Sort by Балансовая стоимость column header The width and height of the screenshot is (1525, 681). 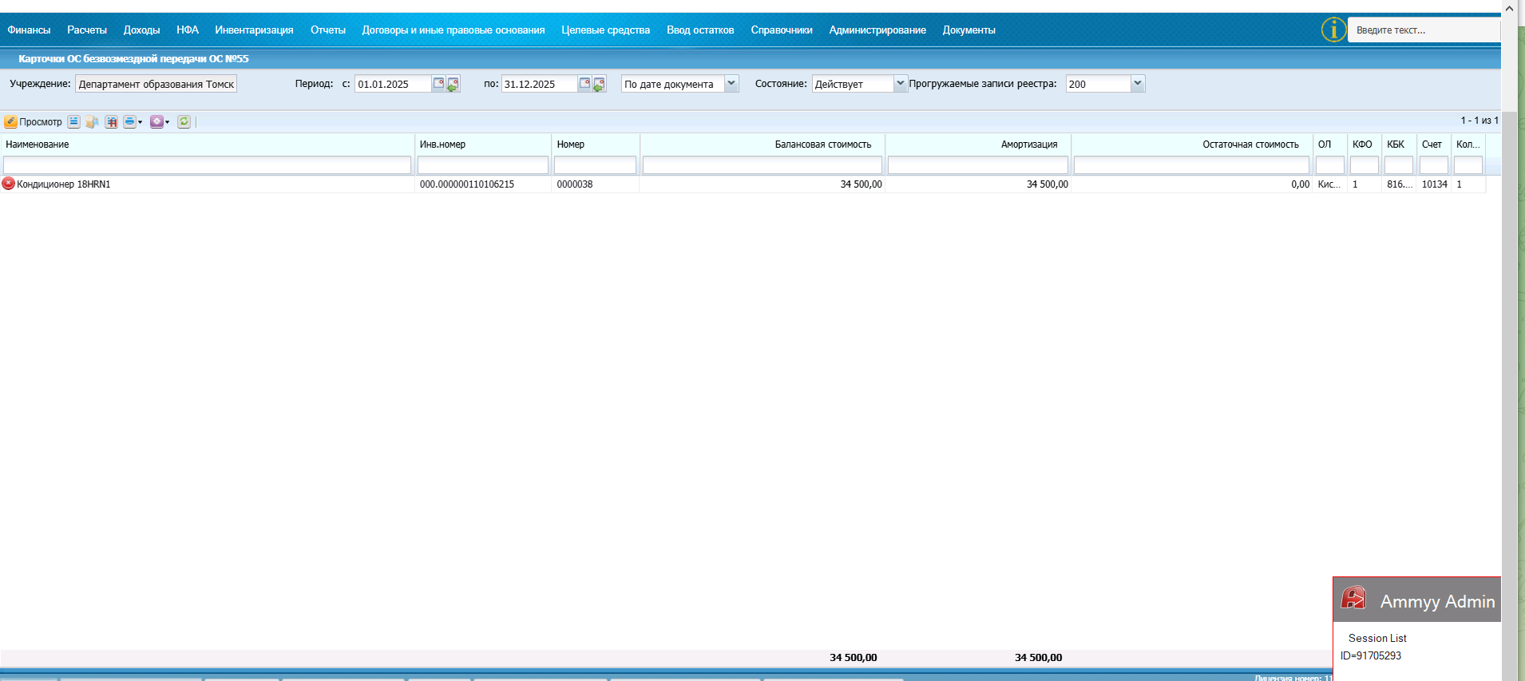coord(762,145)
